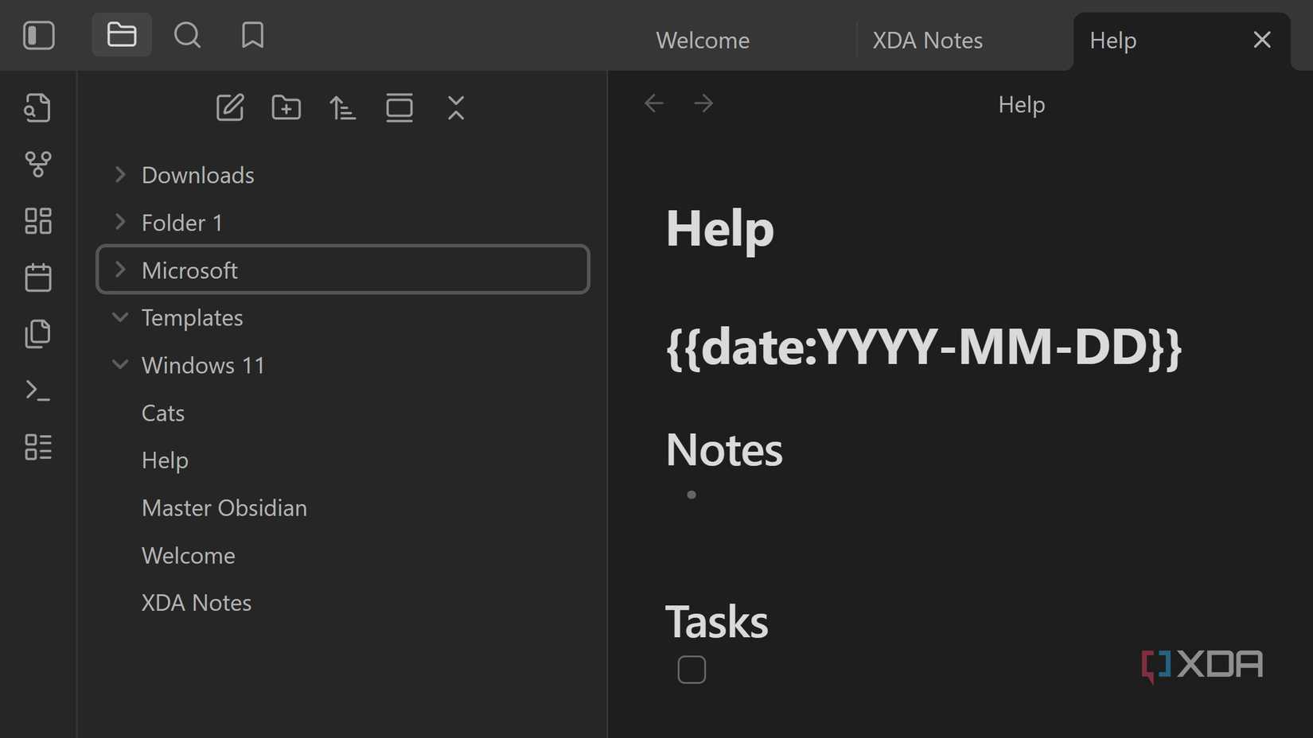Screen dimensions: 1313x738
Task: Open graph view from ribbon
Action: coord(37,165)
